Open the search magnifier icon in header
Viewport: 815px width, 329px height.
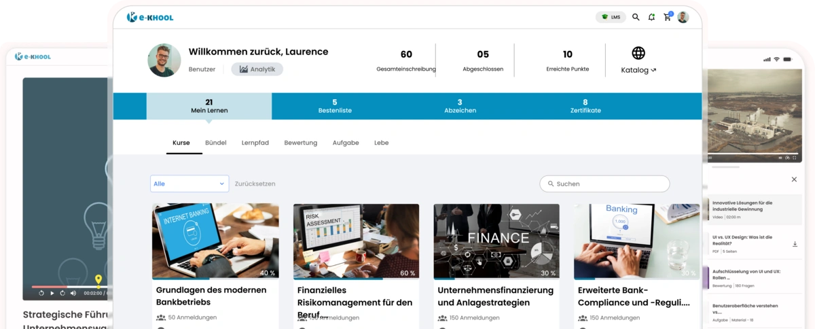(636, 17)
